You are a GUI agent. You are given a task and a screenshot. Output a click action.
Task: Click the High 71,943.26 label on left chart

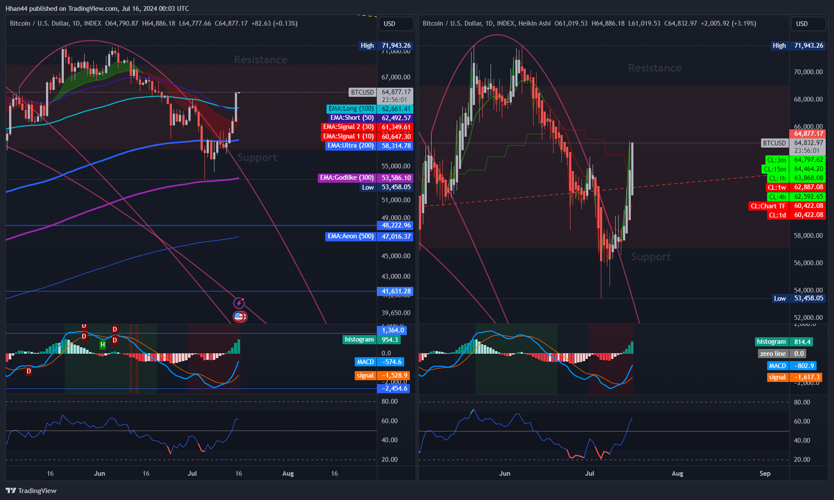coord(386,46)
